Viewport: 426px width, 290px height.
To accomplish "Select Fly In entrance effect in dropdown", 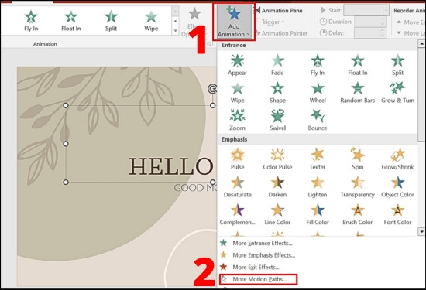I will (x=318, y=65).
